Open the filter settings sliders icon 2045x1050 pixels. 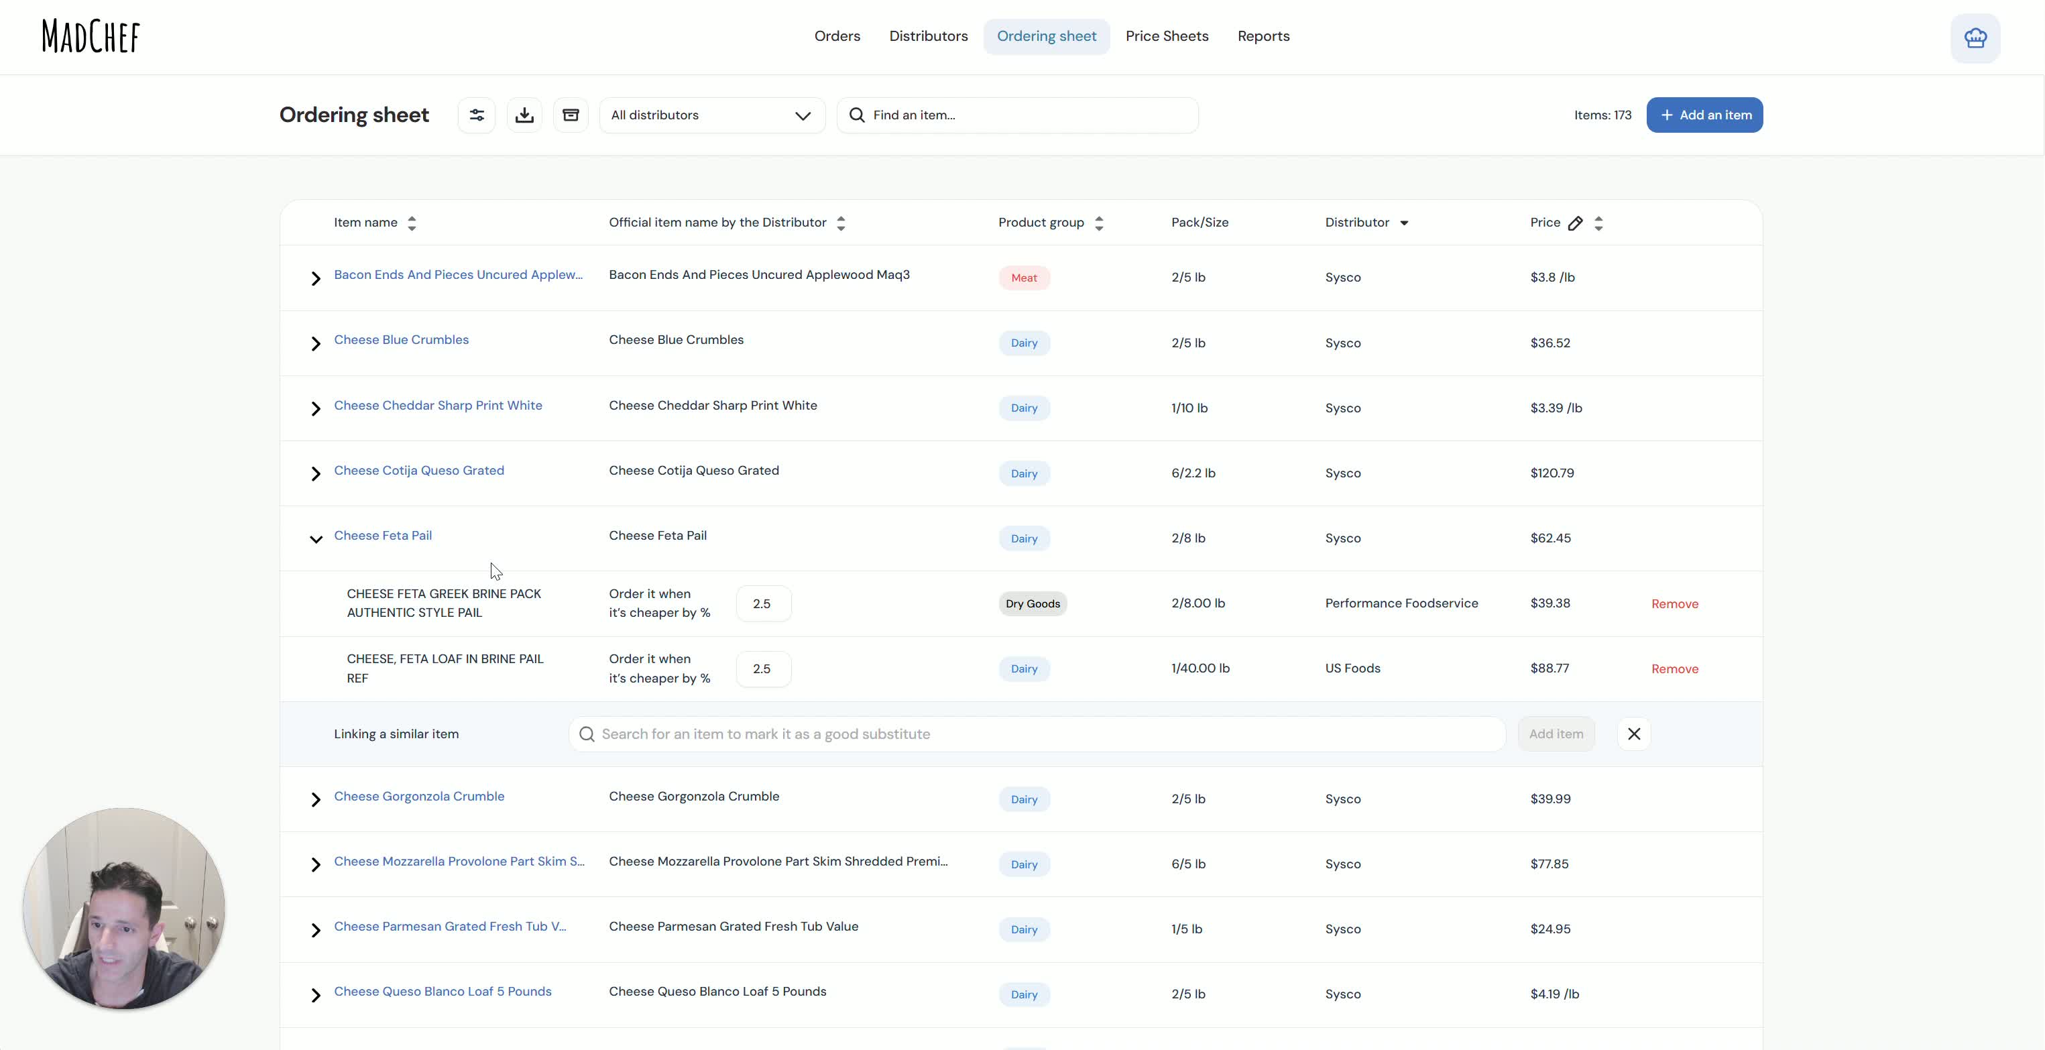[x=476, y=115]
